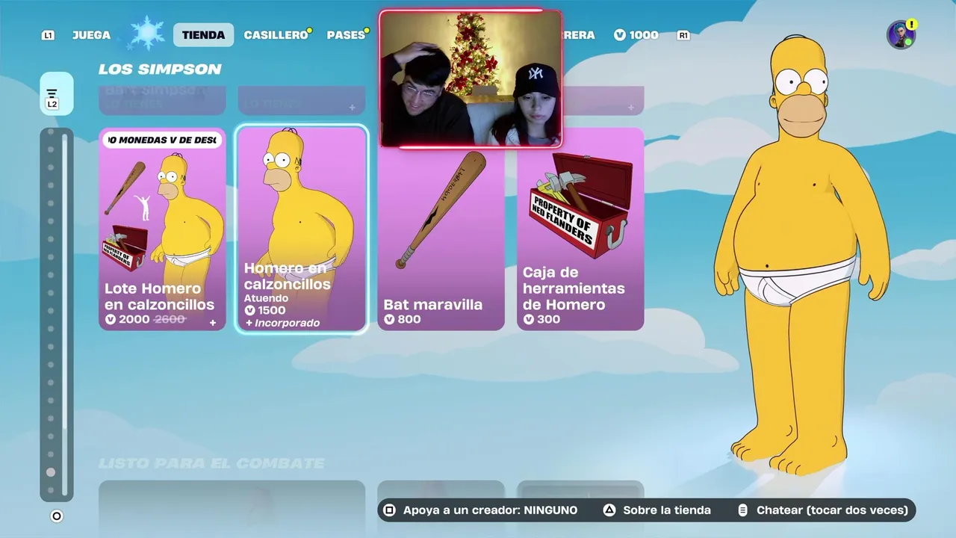Open the L2 shop sections filter
This screenshot has width=956, height=538.
pyautogui.click(x=56, y=93)
